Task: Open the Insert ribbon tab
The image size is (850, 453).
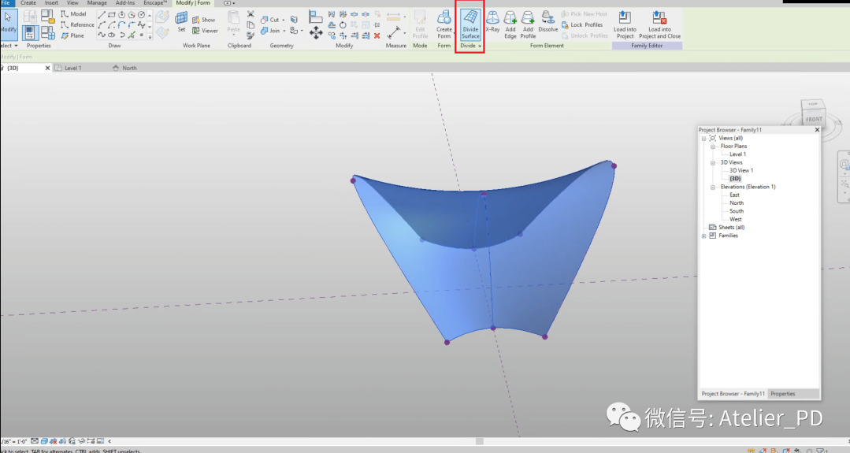Action: click(51, 3)
